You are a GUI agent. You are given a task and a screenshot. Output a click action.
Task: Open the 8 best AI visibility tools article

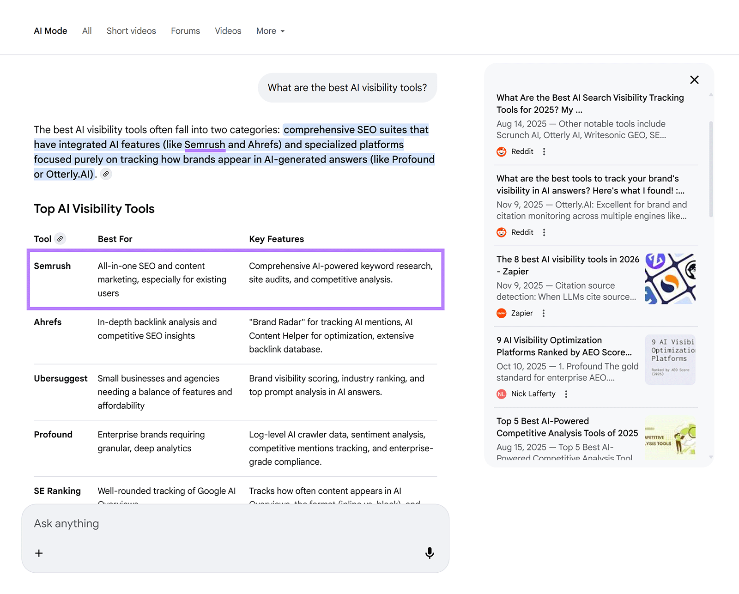tap(567, 265)
